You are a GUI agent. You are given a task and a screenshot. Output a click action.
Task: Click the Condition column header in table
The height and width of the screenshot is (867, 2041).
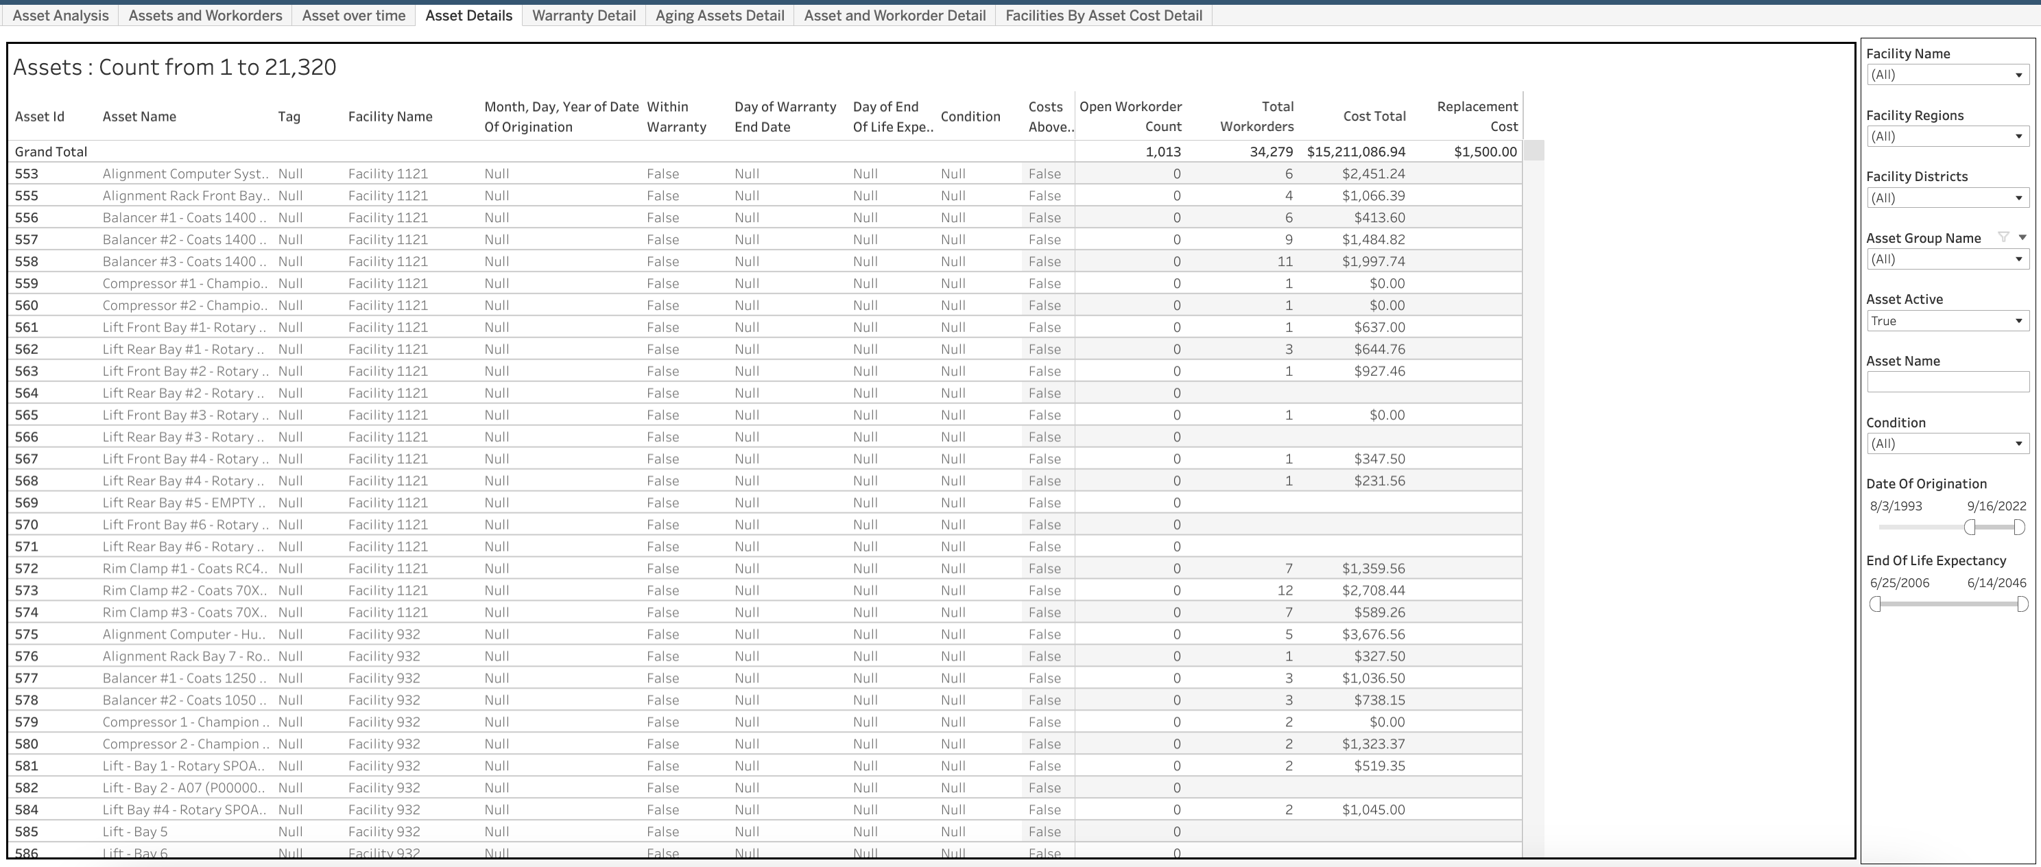tap(970, 117)
